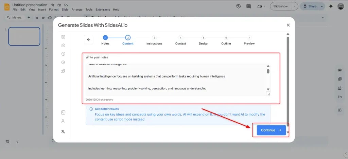Click the Share button
The height and width of the screenshot is (159, 348).
tap(310, 6)
